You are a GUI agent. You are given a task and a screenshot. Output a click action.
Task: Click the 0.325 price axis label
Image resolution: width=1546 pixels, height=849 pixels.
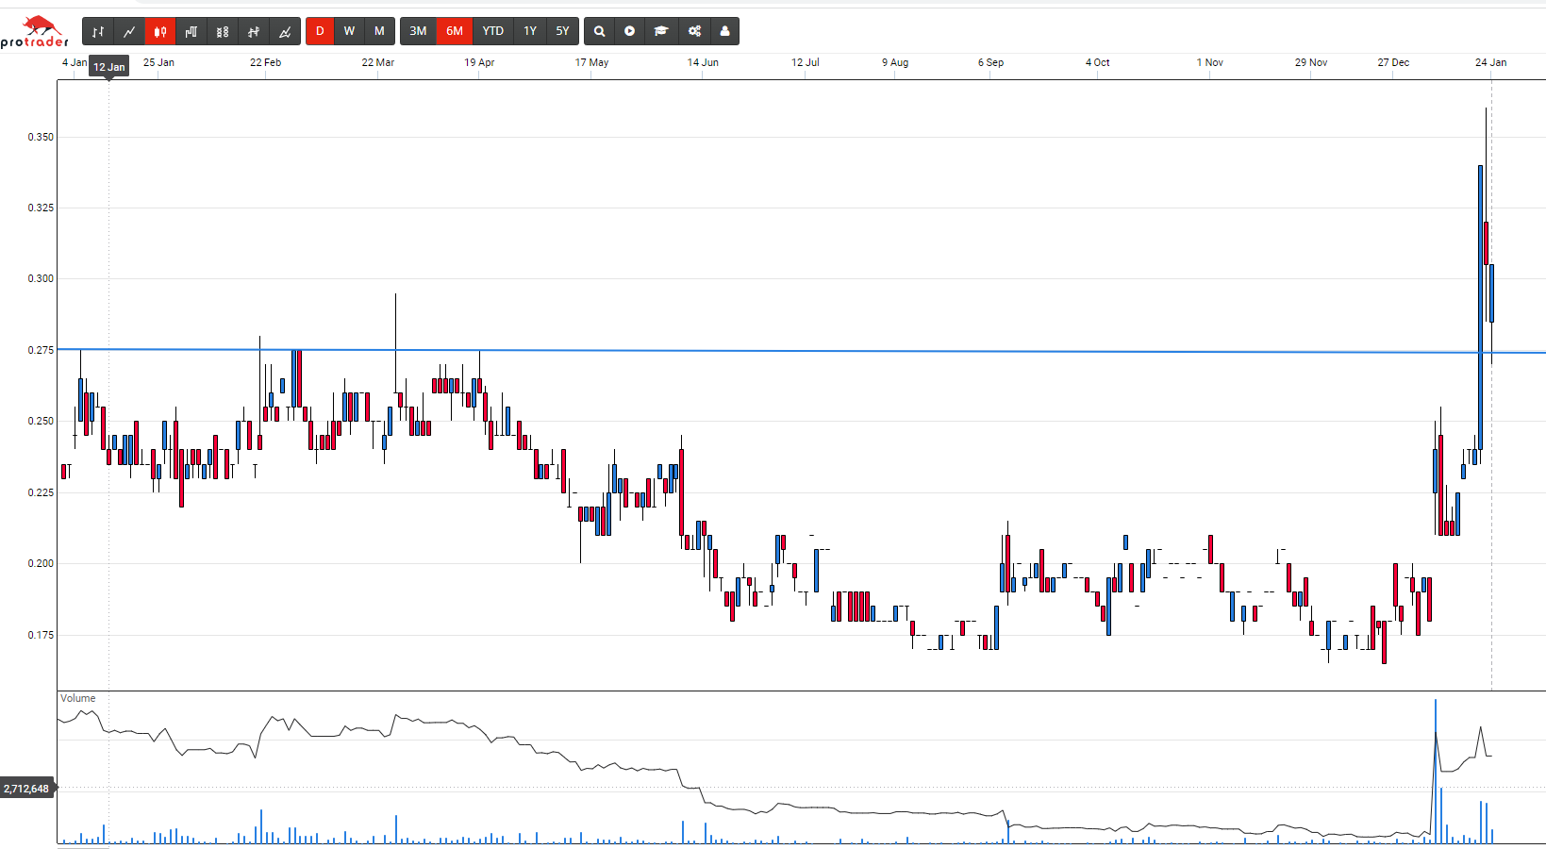point(41,208)
